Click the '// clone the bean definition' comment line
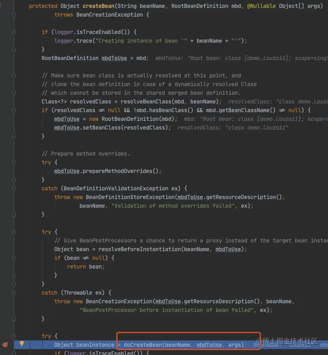Screen dimensions: 328x355 (x=149, y=84)
